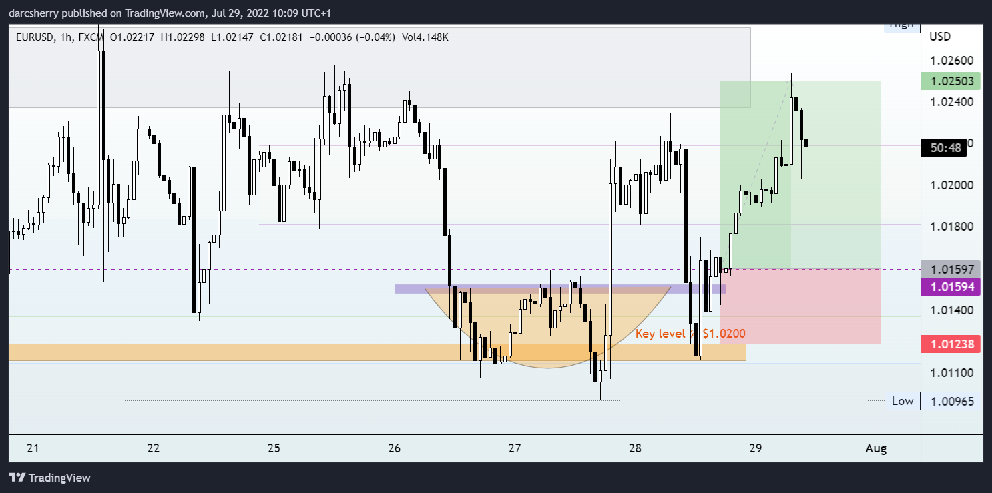Viewport: 992px width, 493px height.
Task: Click the Aug label on the time axis
Action: [876, 448]
